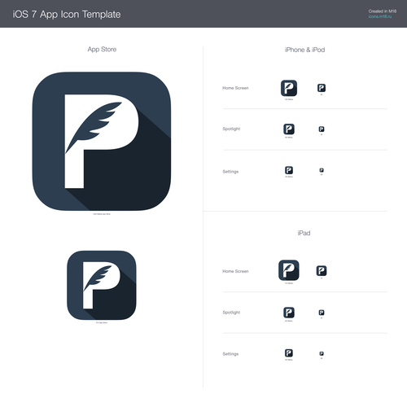
Task: Select the medium App Store icon below
Action: click(x=102, y=285)
